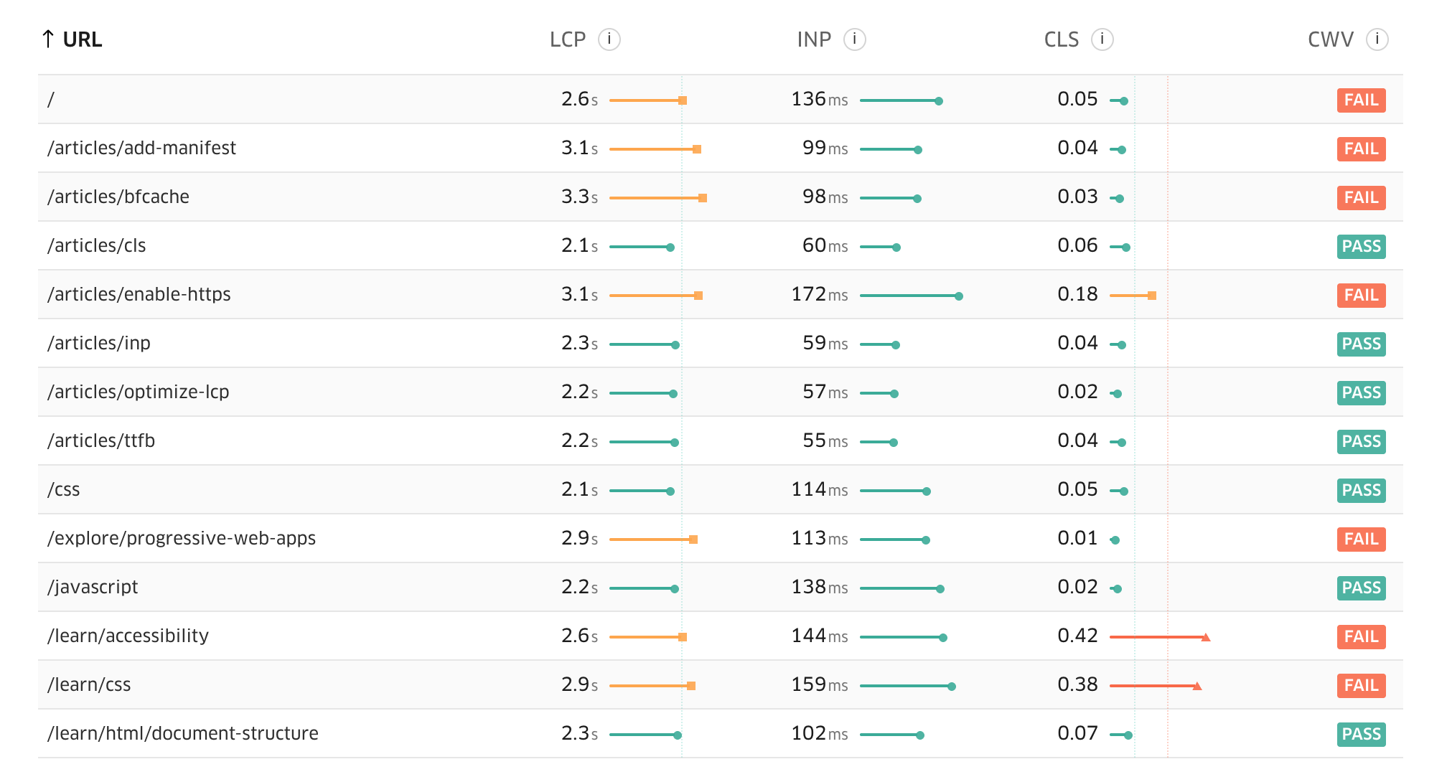Click FAIL badge for /articles/enable-https

1361,296
